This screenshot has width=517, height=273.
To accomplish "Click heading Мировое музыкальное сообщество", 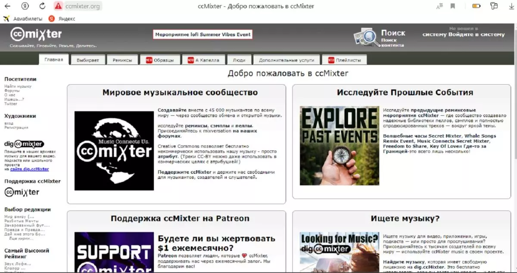I will (180, 92).
